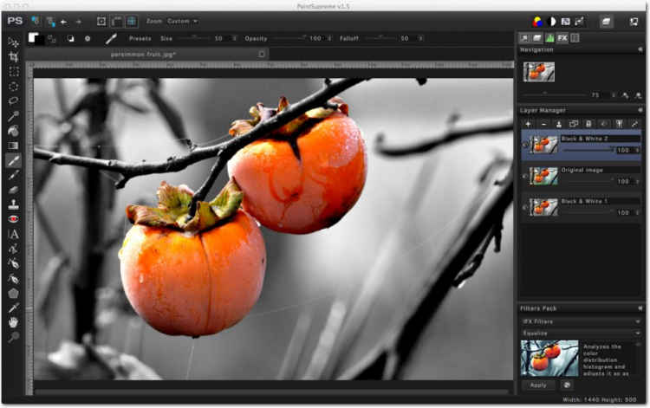Choose the Eraser tool

pyautogui.click(x=13, y=190)
